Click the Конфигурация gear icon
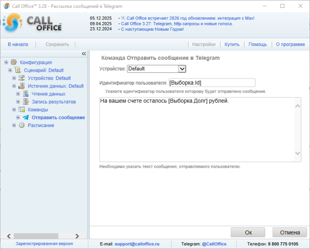 (x=14, y=62)
